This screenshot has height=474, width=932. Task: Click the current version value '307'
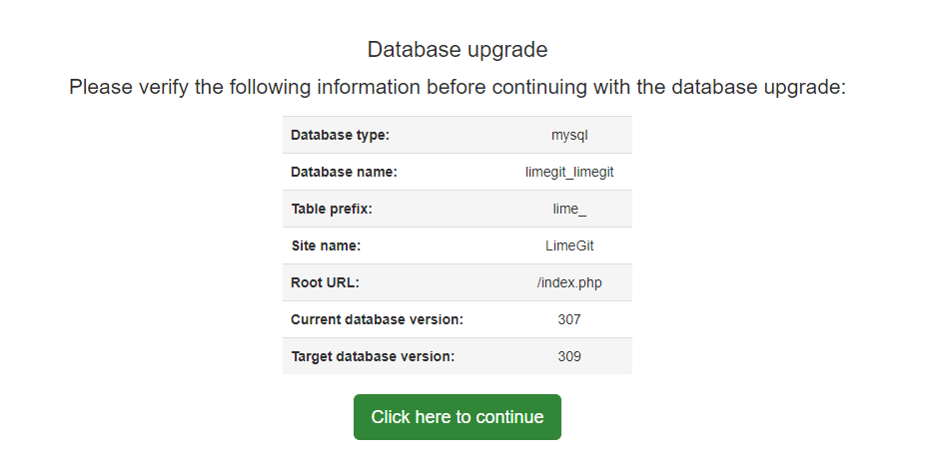point(569,319)
